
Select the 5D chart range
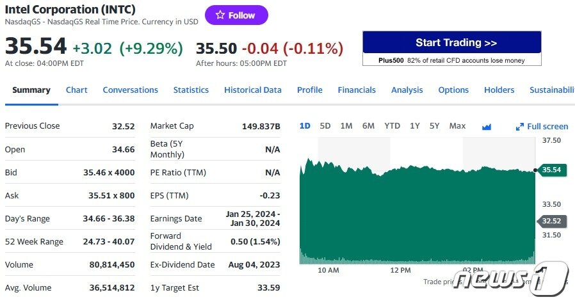[325, 126]
